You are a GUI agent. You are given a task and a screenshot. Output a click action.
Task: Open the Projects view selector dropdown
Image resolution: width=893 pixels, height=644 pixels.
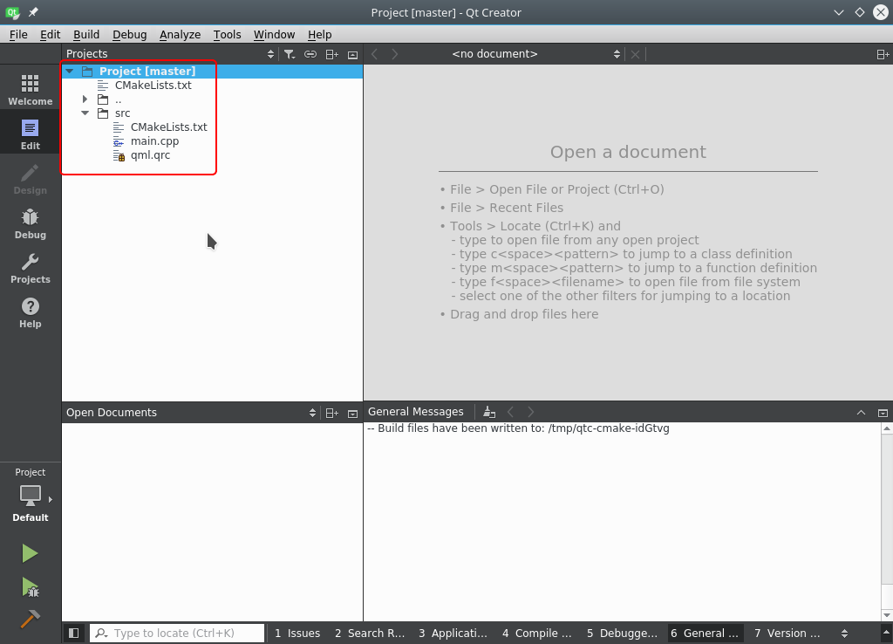(270, 54)
